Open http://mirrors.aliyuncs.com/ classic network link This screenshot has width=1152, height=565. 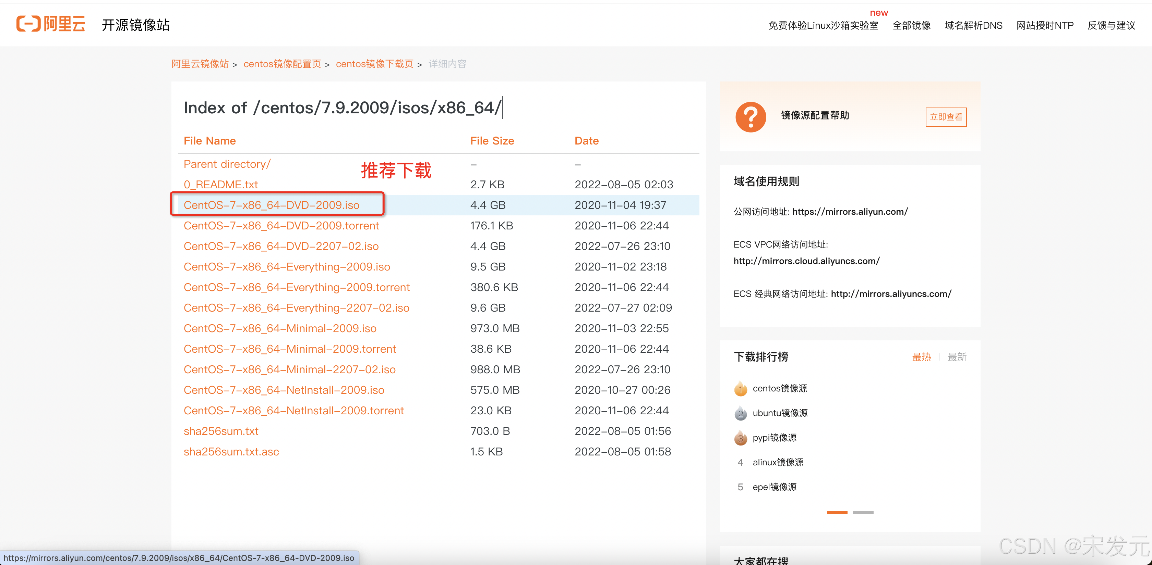(x=891, y=294)
